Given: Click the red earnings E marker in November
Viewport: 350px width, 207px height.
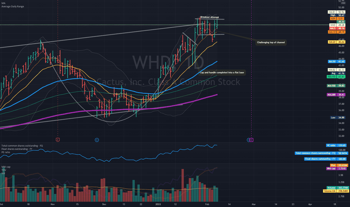Looking at the screenshot, I should 57,140.
